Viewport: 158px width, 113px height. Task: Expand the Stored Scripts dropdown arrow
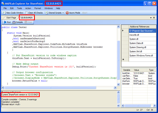pyautogui.click(x=63, y=13)
